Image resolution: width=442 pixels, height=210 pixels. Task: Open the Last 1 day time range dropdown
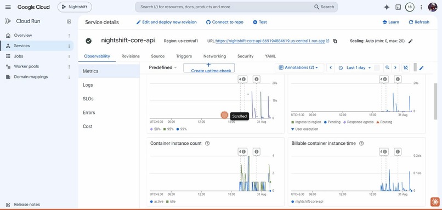[x=355, y=67]
